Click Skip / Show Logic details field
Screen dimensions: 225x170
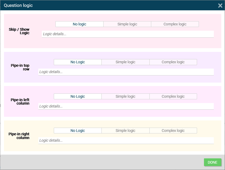pos(128,34)
